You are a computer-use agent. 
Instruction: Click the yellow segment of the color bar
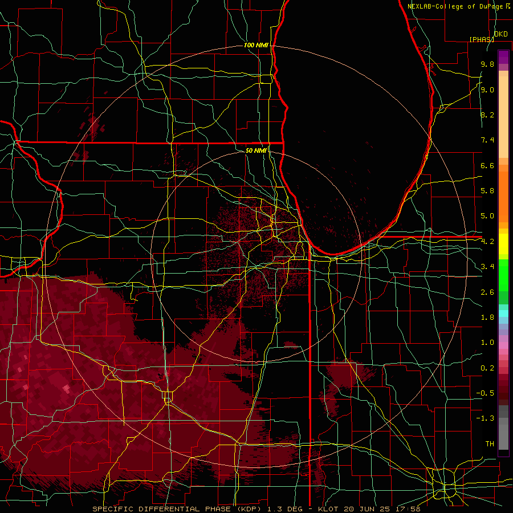point(503,244)
